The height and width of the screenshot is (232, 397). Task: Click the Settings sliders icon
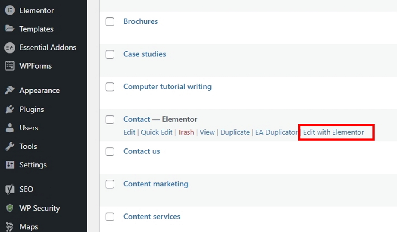click(x=10, y=165)
